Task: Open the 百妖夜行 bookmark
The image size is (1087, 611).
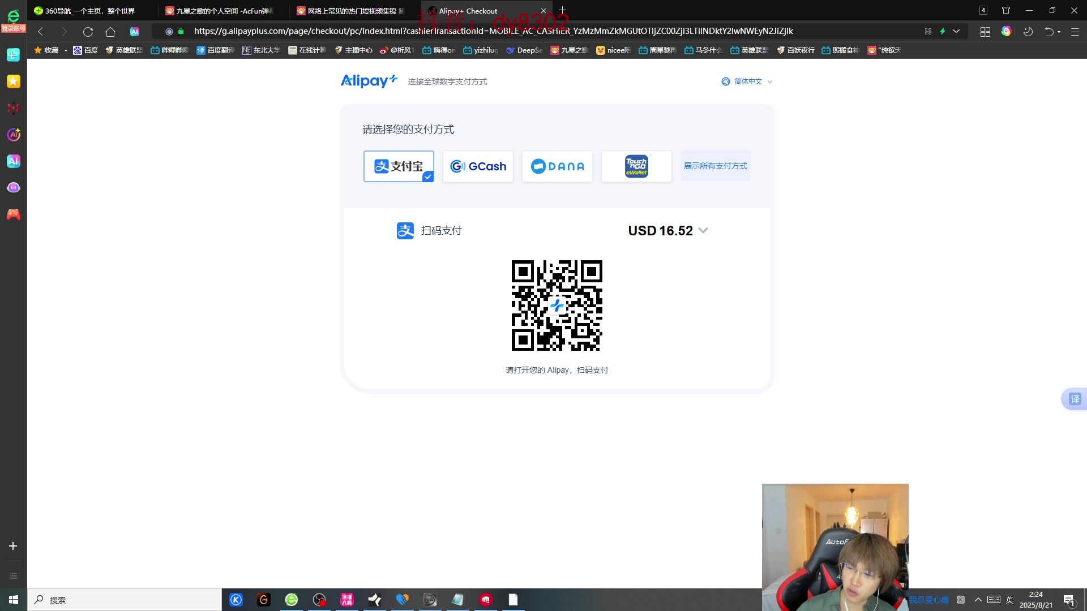Action: [x=795, y=50]
